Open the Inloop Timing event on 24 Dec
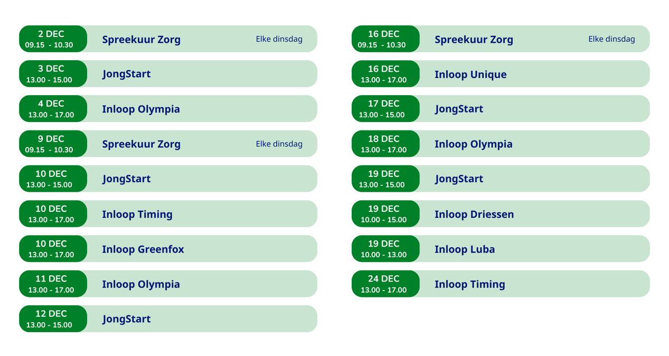Image resolution: width=669 pixels, height=356 pixels. pos(469,284)
